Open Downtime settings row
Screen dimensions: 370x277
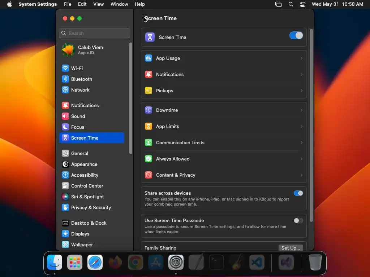click(x=224, y=110)
